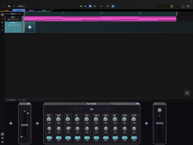Select the arrow pointer tool

click(2, 15)
